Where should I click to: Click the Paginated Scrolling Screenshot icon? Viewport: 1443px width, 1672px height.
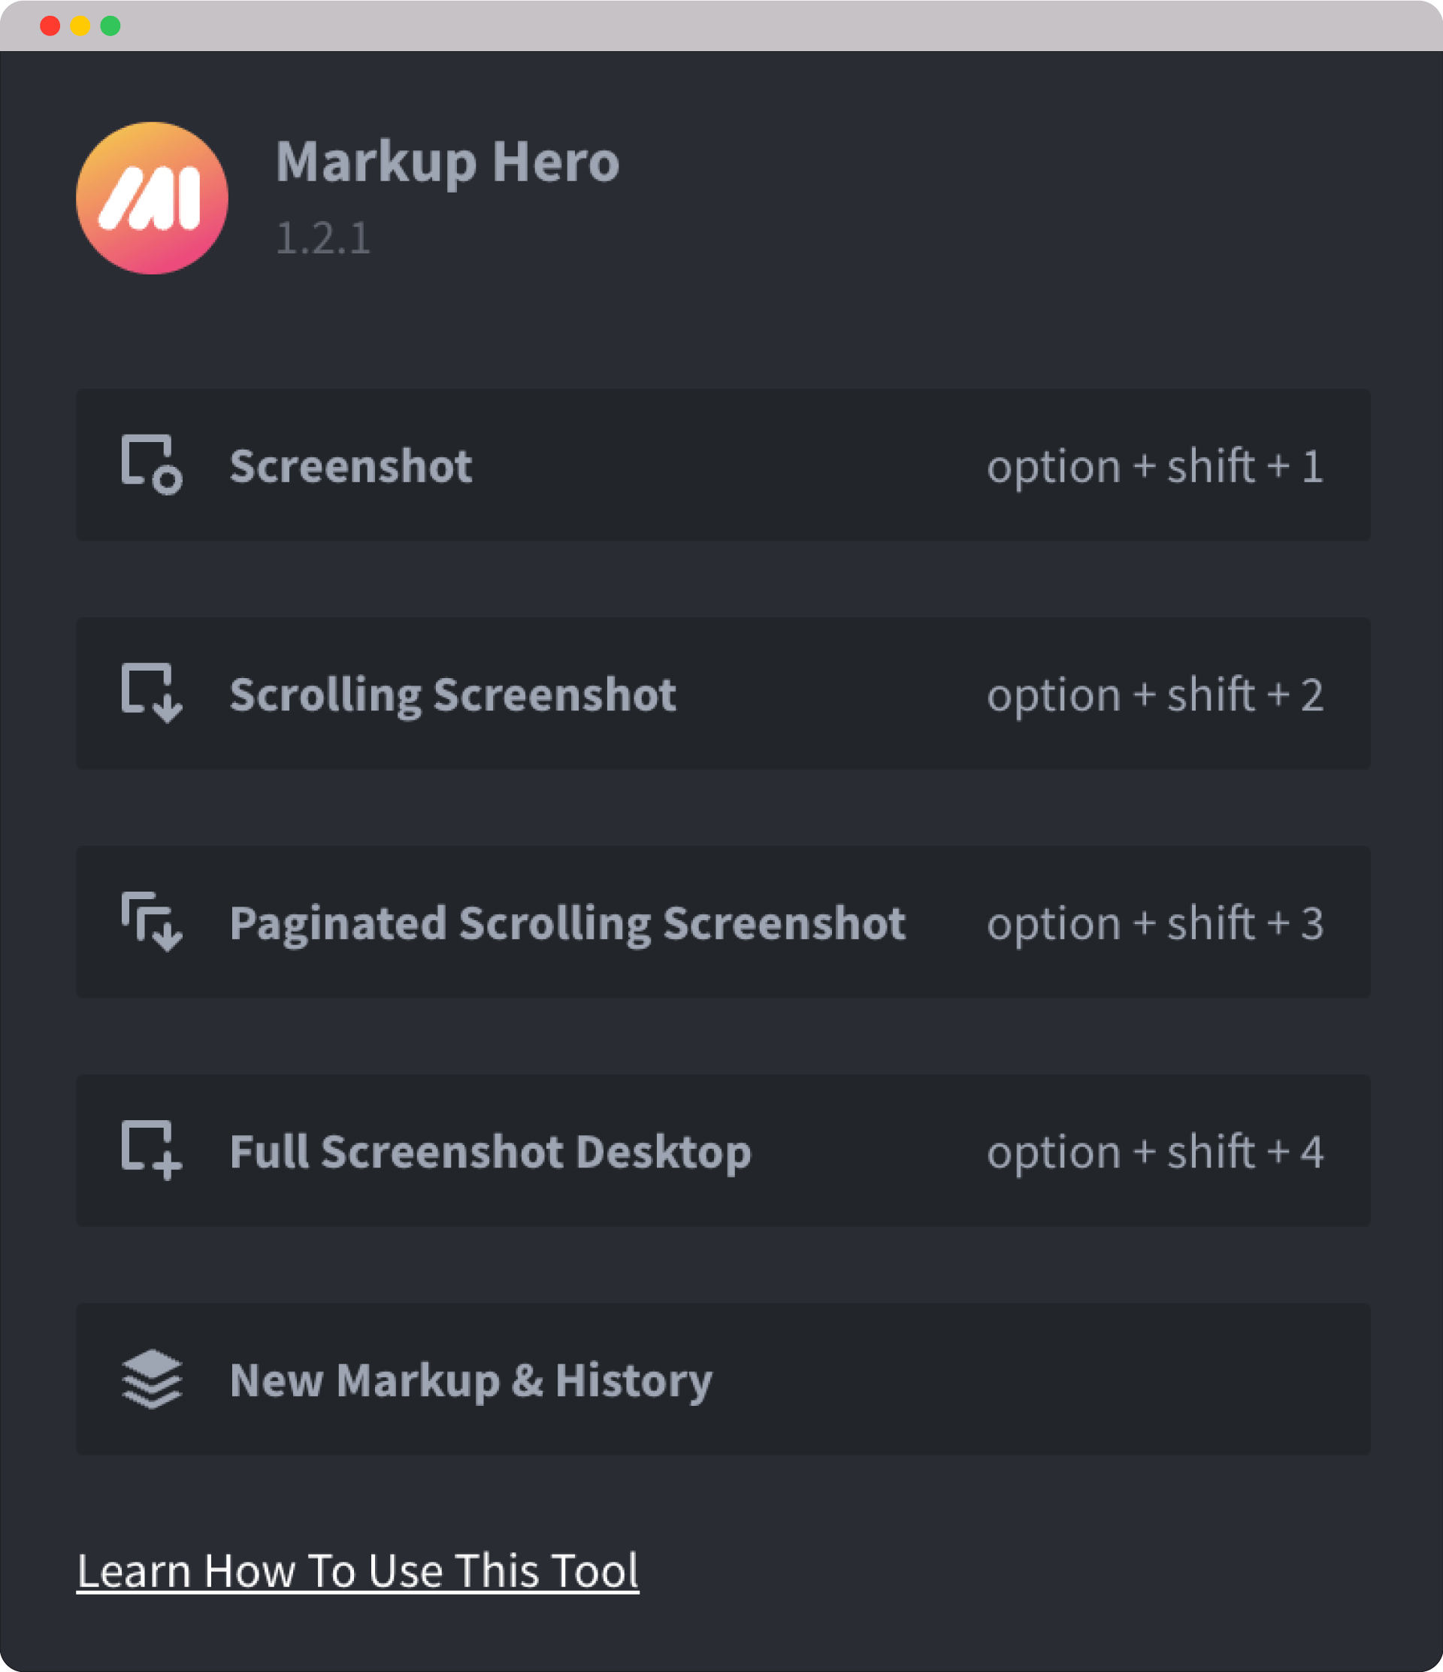152,922
